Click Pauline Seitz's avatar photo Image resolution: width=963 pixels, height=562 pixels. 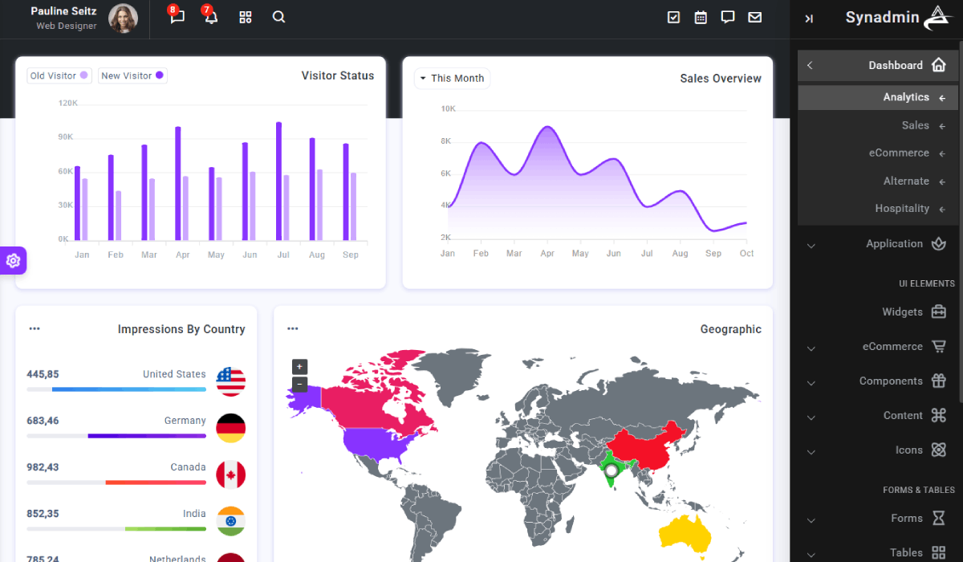[x=123, y=18]
